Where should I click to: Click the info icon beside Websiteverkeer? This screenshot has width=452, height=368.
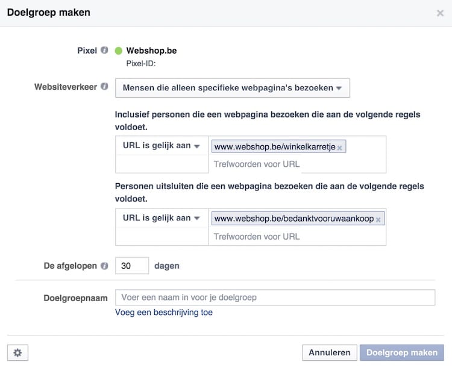(104, 87)
